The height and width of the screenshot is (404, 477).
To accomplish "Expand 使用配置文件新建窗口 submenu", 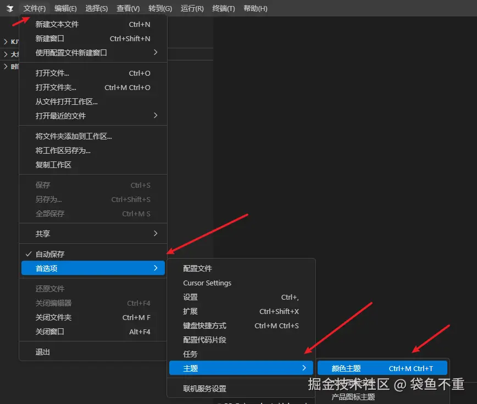I will (x=93, y=53).
